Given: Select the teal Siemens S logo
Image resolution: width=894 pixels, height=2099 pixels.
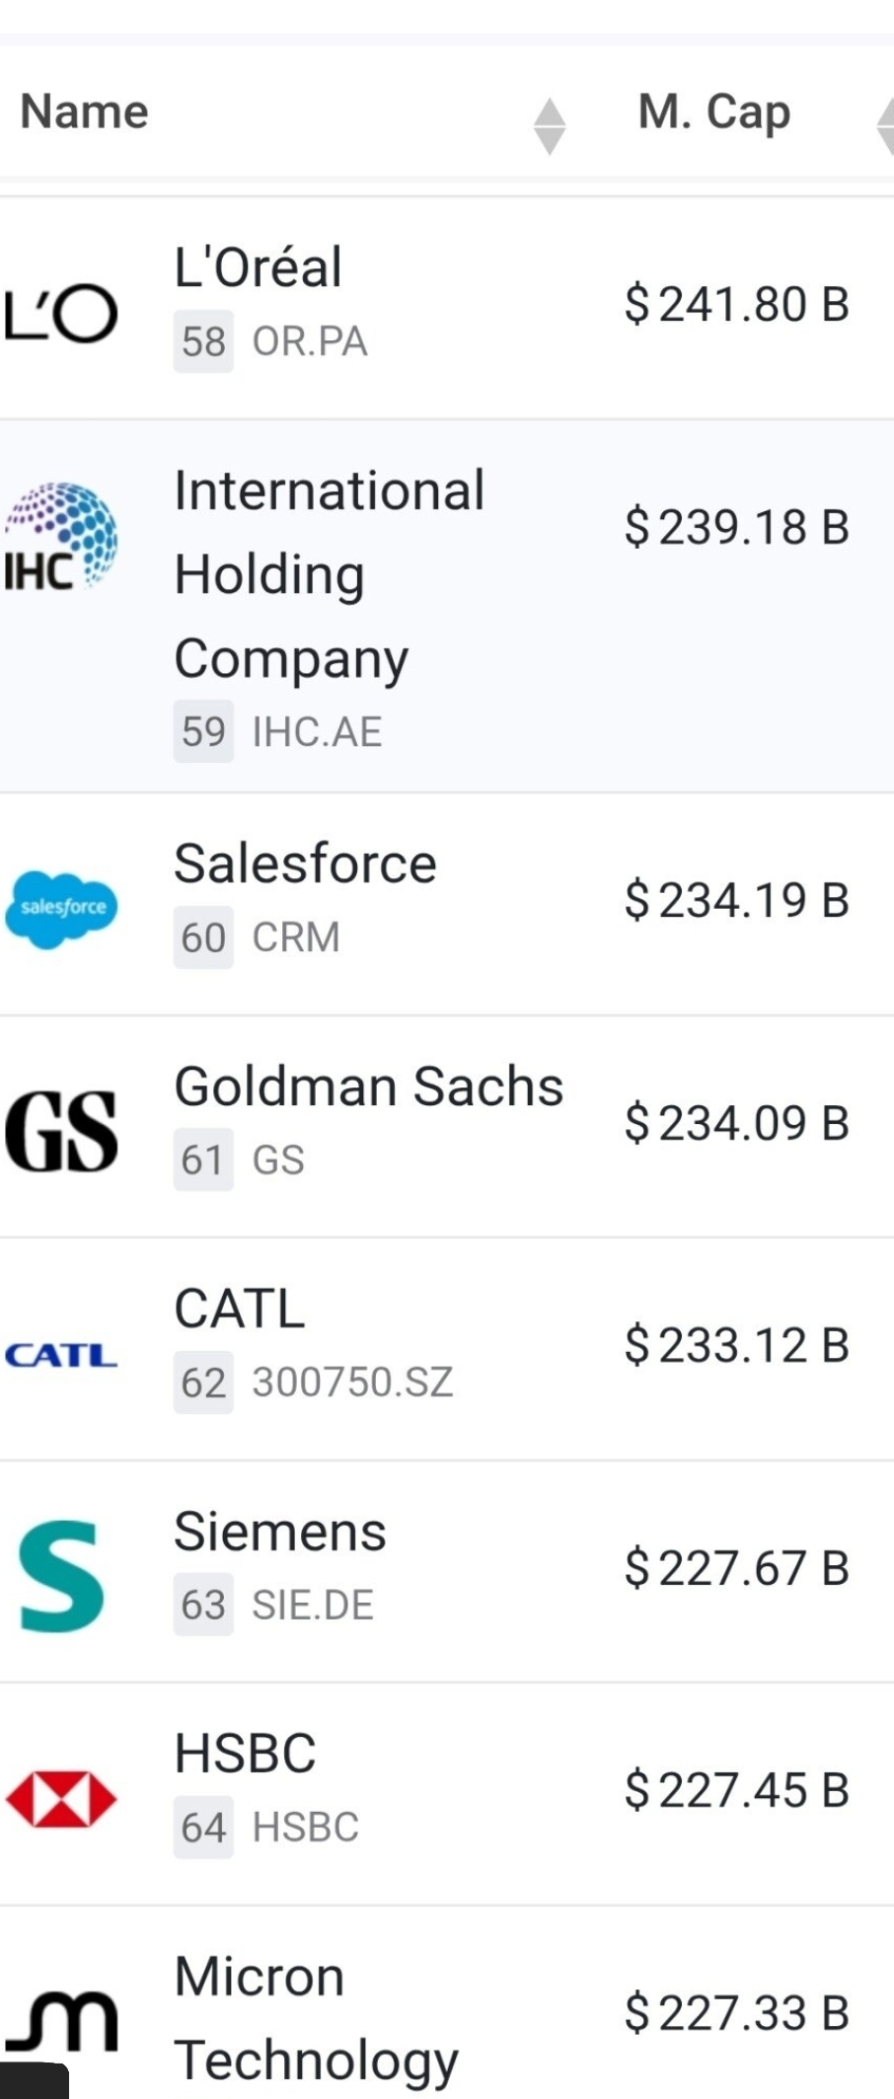Looking at the screenshot, I should pyautogui.click(x=61, y=1576).
